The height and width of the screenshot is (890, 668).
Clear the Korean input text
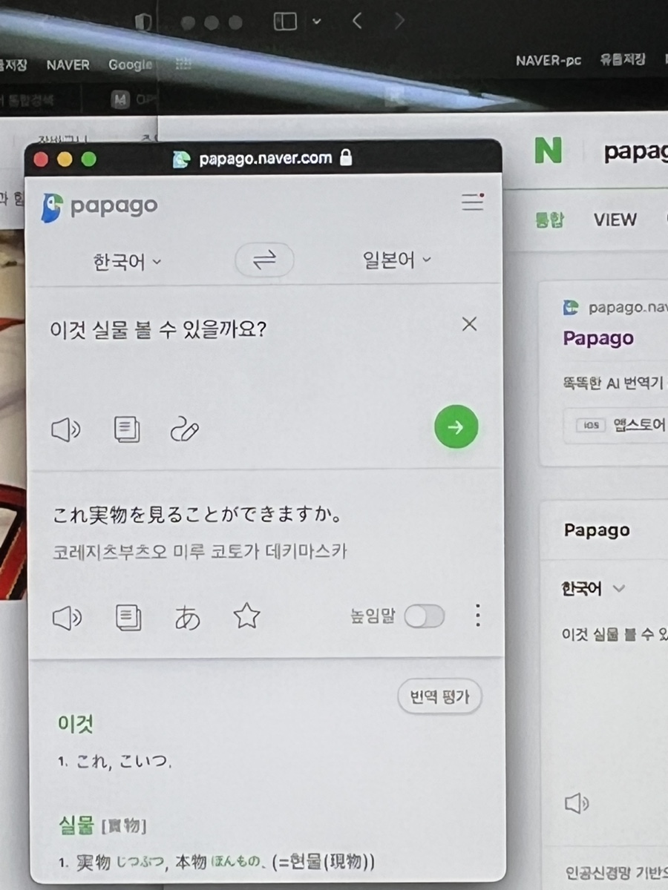tap(469, 324)
